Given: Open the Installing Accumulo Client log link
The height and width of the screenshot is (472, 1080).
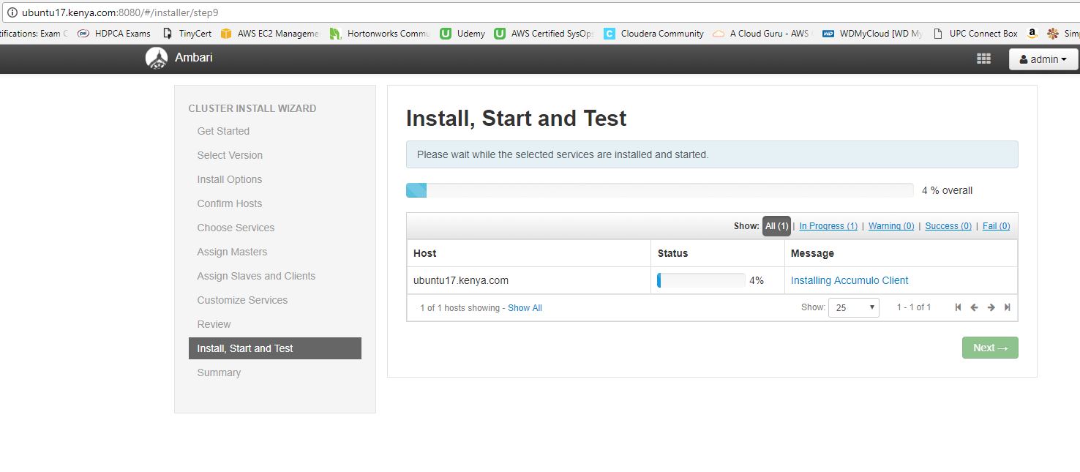Looking at the screenshot, I should coord(849,280).
